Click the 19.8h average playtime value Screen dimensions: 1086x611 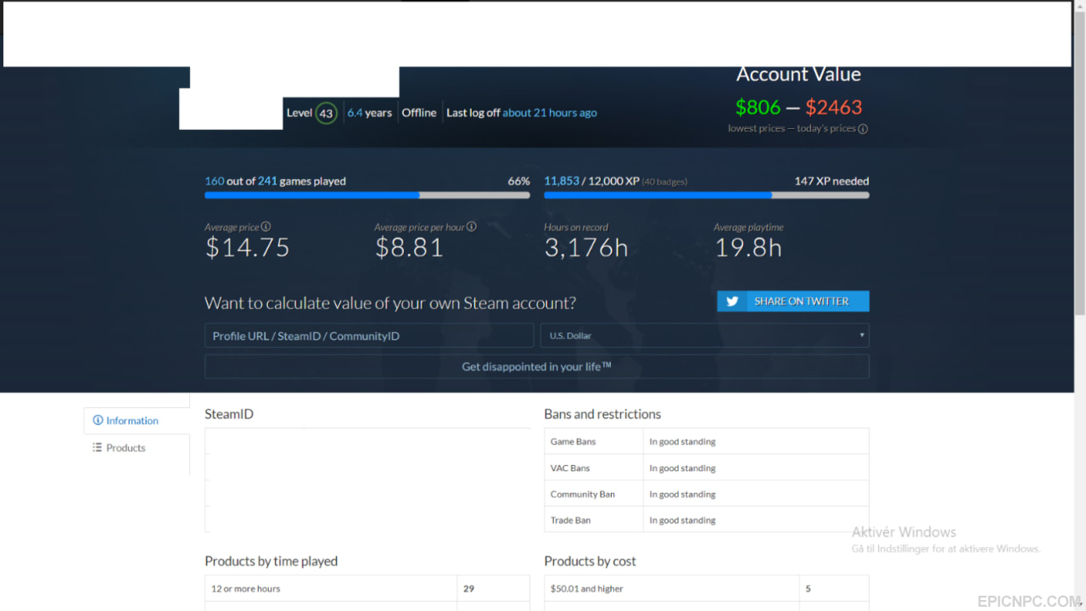tap(748, 247)
